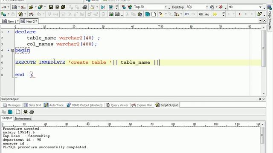Toggle breakpoint dot on line 1
Screen dimensions: 273x153
(x=8, y=32)
